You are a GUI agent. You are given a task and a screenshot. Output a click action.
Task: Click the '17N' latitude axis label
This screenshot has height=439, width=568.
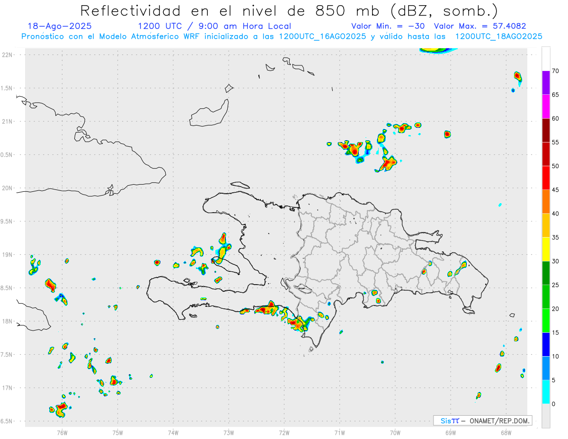pyautogui.click(x=7, y=388)
